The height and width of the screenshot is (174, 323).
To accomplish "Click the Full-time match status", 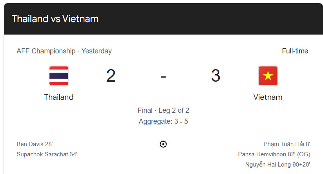I will [295, 51].
